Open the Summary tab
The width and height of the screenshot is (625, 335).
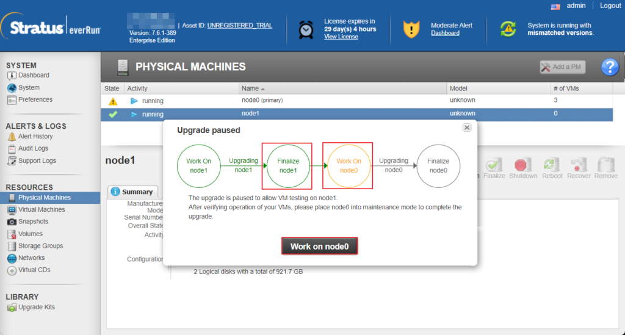(132, 192)
